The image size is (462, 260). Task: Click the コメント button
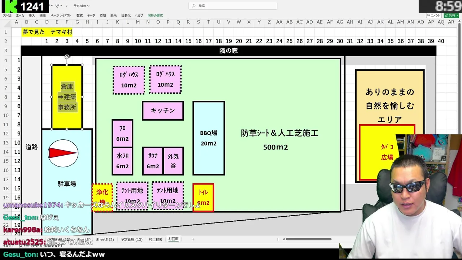point(434,15)
